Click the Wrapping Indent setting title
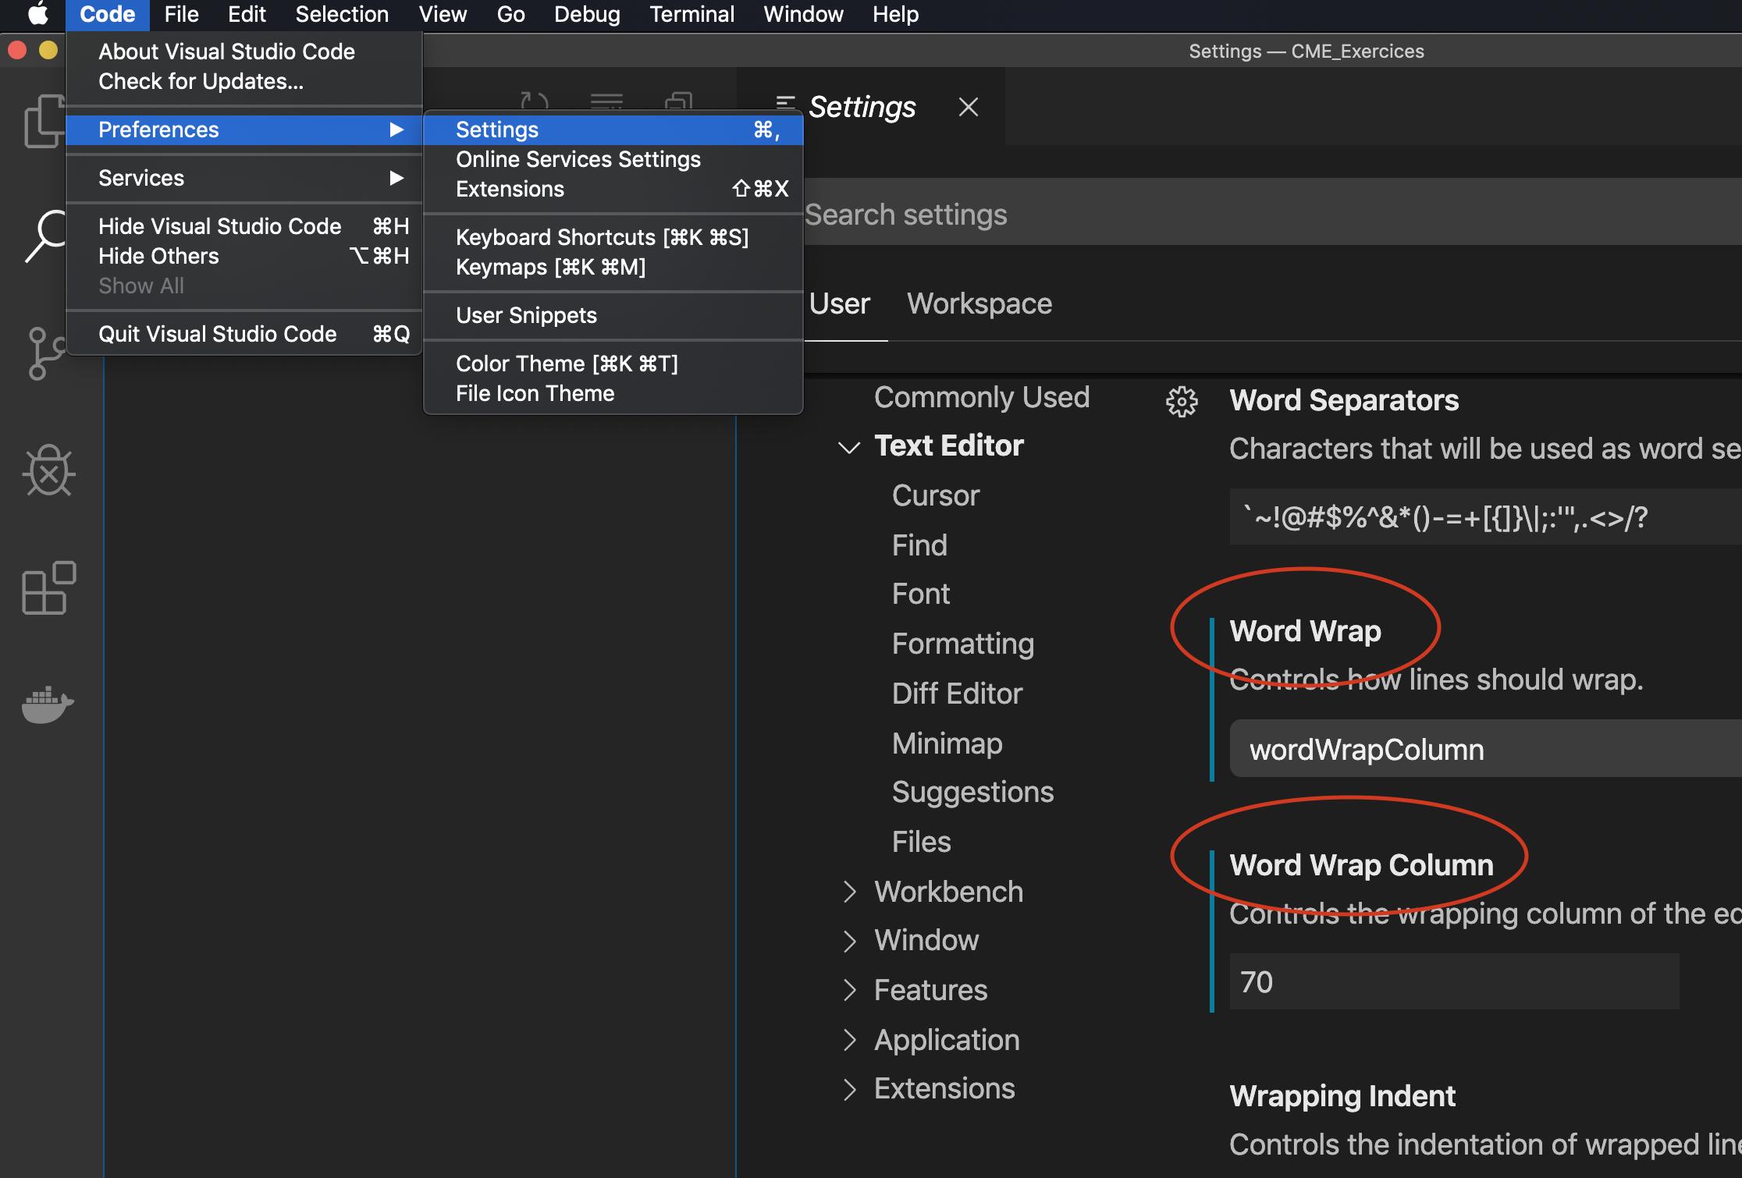 coord(1342,1096)
